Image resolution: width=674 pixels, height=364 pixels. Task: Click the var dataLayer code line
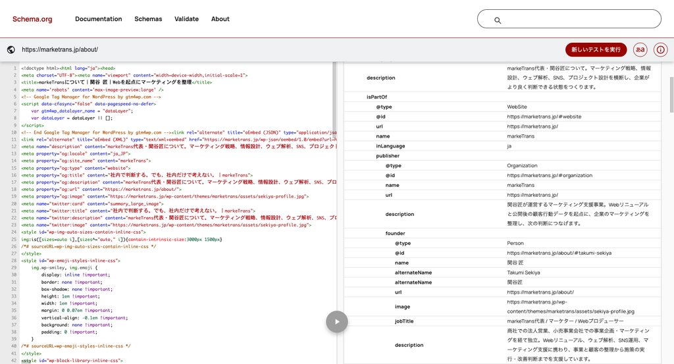click(x=71, y=118)
